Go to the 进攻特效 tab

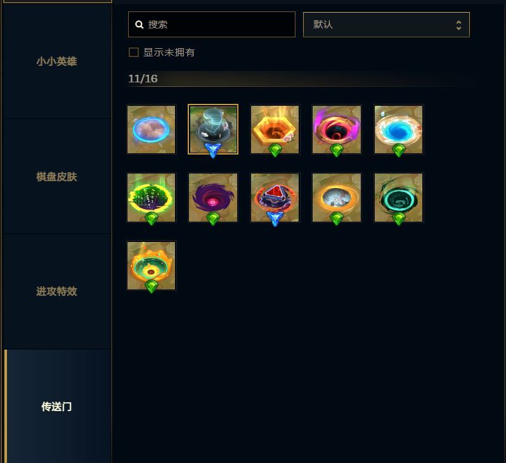point(57,291)
